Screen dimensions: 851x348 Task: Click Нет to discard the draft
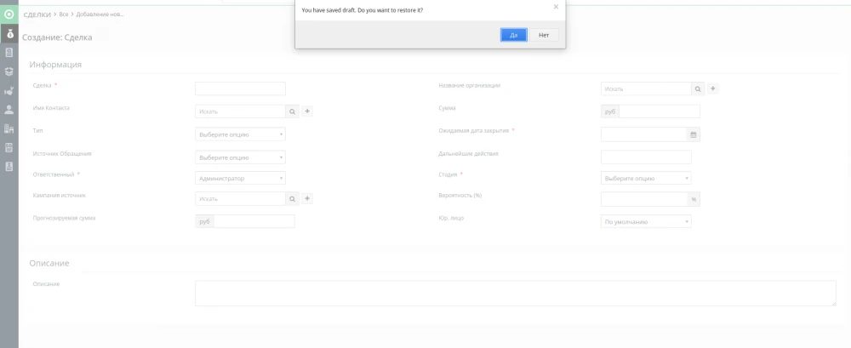tap(544, 35)
